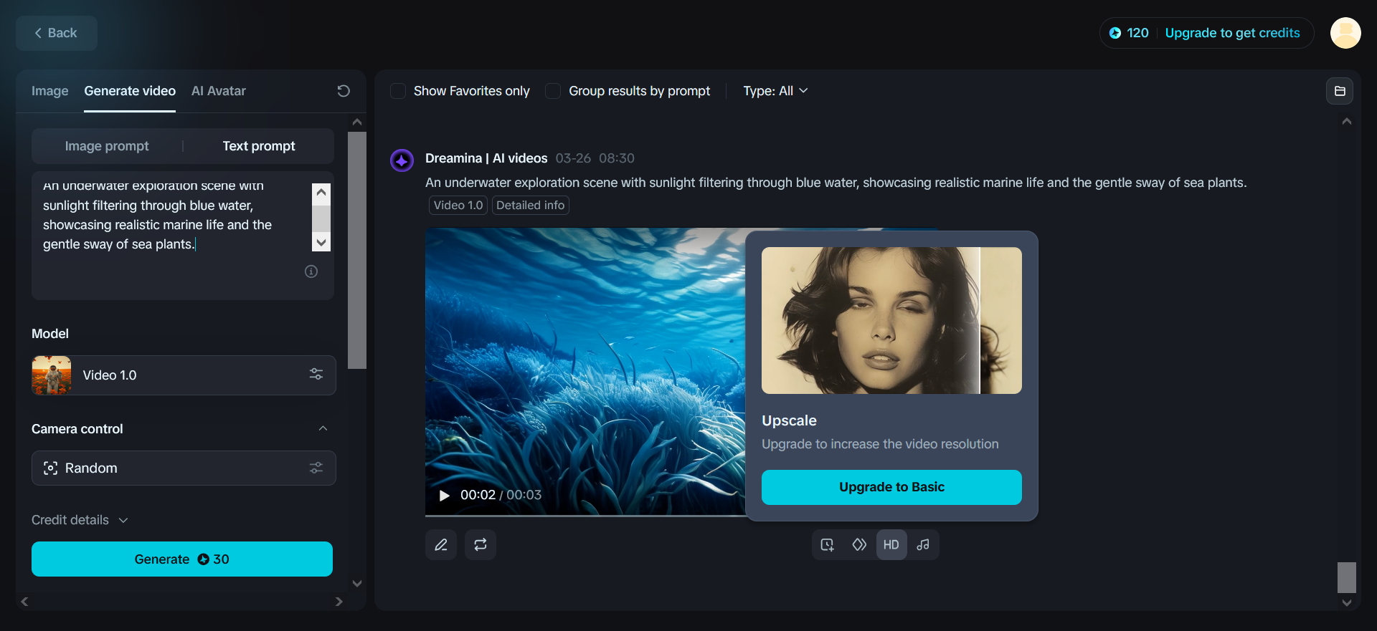Click the prompt info icon

(x=311, y=271)
